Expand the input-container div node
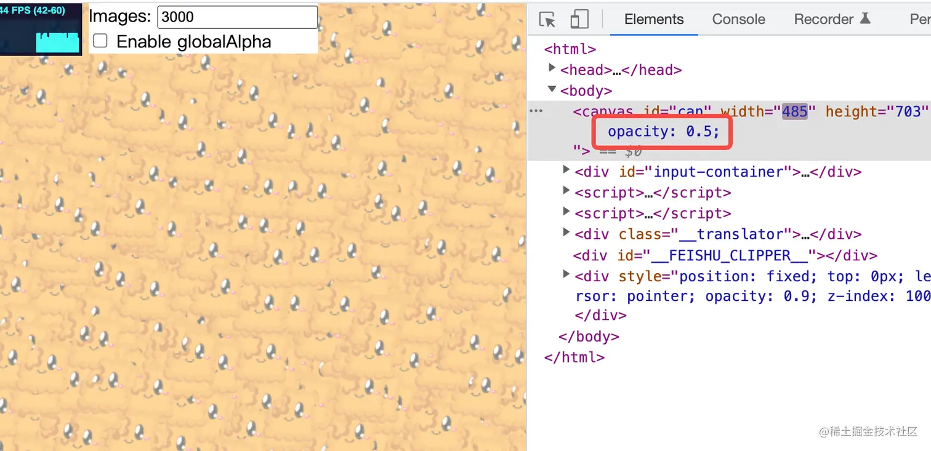The height and width of the screenshot is (451, 931). click(566, 170)
